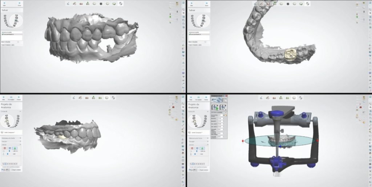The height and width of the screenshot is (187, 372).
Task: Toggle the bottom checkbox in the bite-scan anatomy window
Action: 12,170
